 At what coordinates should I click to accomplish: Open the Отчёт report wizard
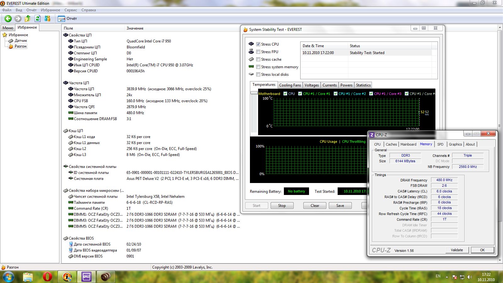[68, 19]
